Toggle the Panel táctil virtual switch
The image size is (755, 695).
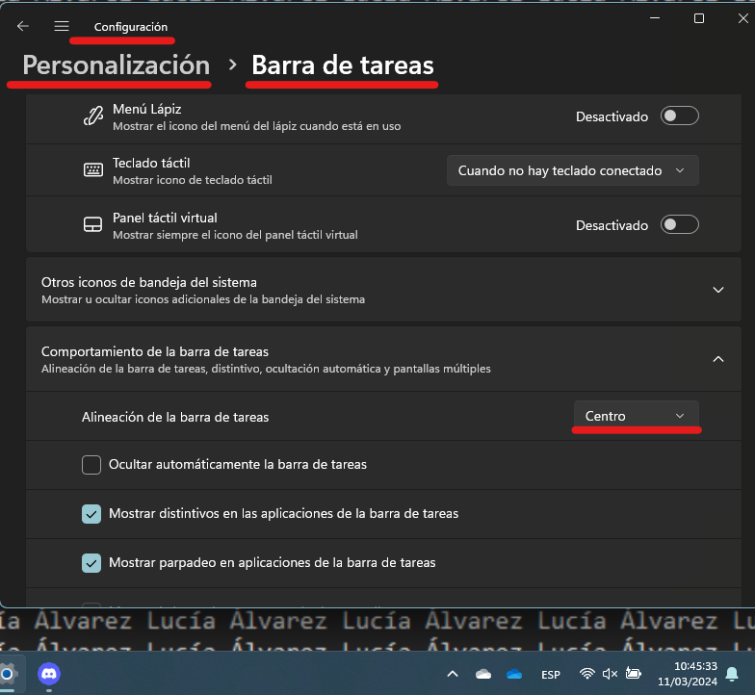click(680, 225)
